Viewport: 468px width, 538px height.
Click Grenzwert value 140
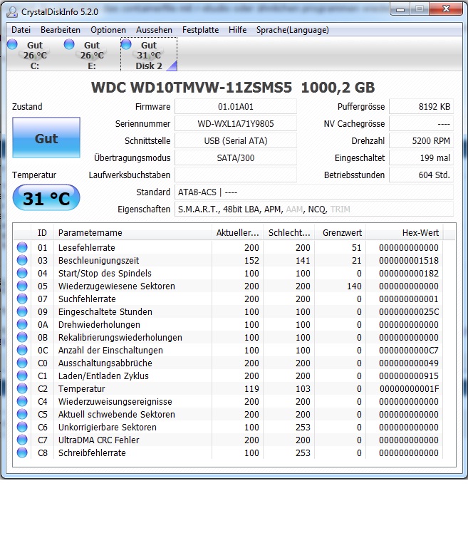[x=354, y=286]
